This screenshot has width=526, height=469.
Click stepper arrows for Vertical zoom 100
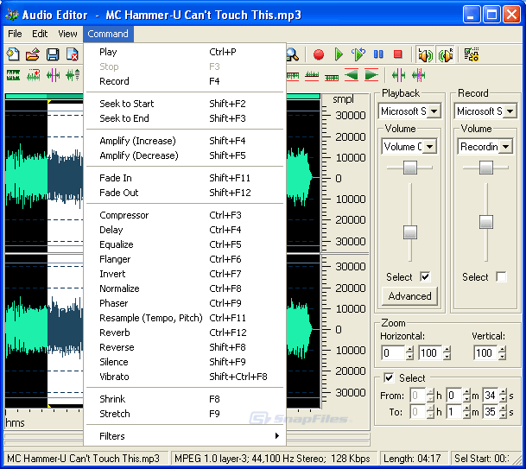click(502, 353)
